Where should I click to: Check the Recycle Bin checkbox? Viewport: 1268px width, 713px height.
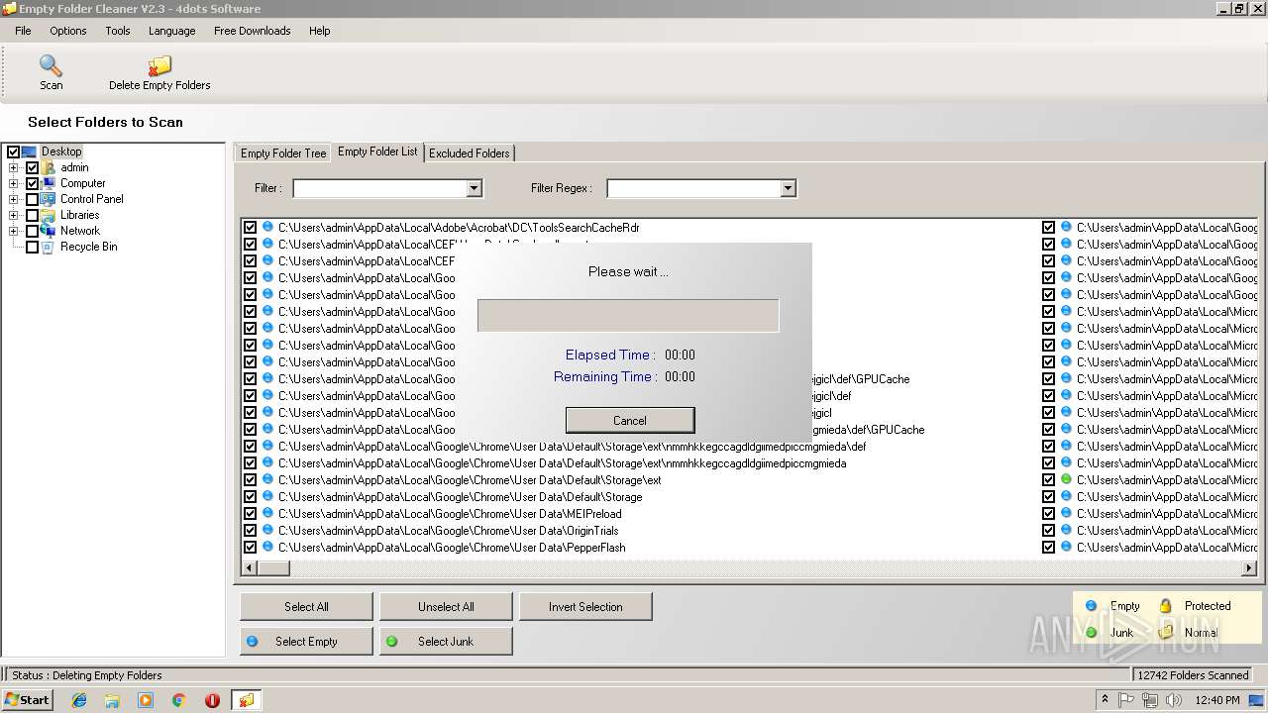[x=32, y=247]
